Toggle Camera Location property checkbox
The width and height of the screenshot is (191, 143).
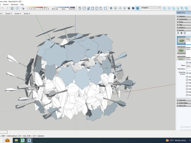pyautogui.click(x=187, y=73)
